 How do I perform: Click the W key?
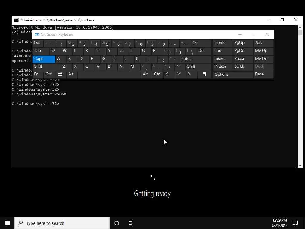(66, 51)
